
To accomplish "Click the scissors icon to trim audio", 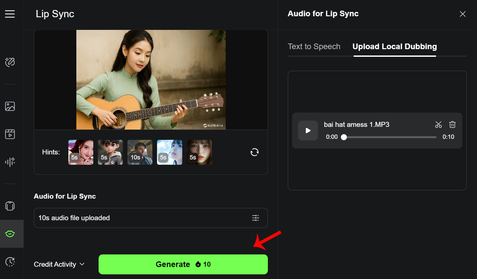I will click(x=438, y=125).
